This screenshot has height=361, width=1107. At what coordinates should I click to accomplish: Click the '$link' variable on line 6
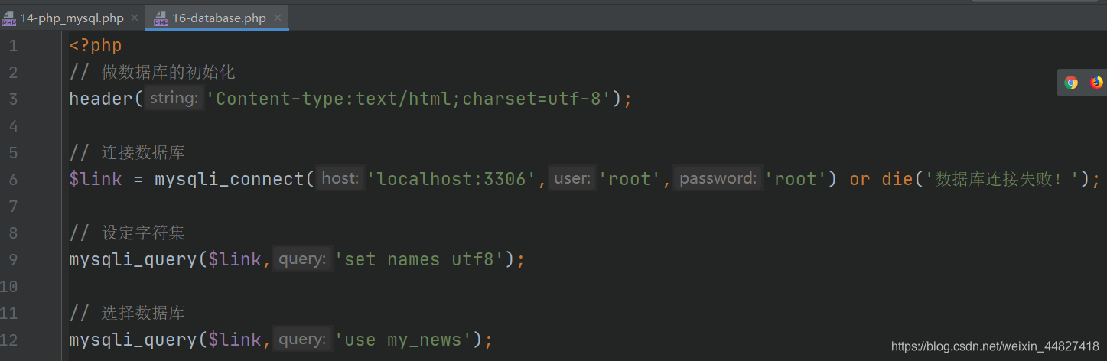point(96,180)
